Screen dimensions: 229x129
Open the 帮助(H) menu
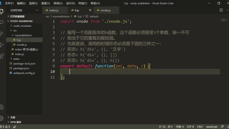pyautogui.click(x=95, y=3)
